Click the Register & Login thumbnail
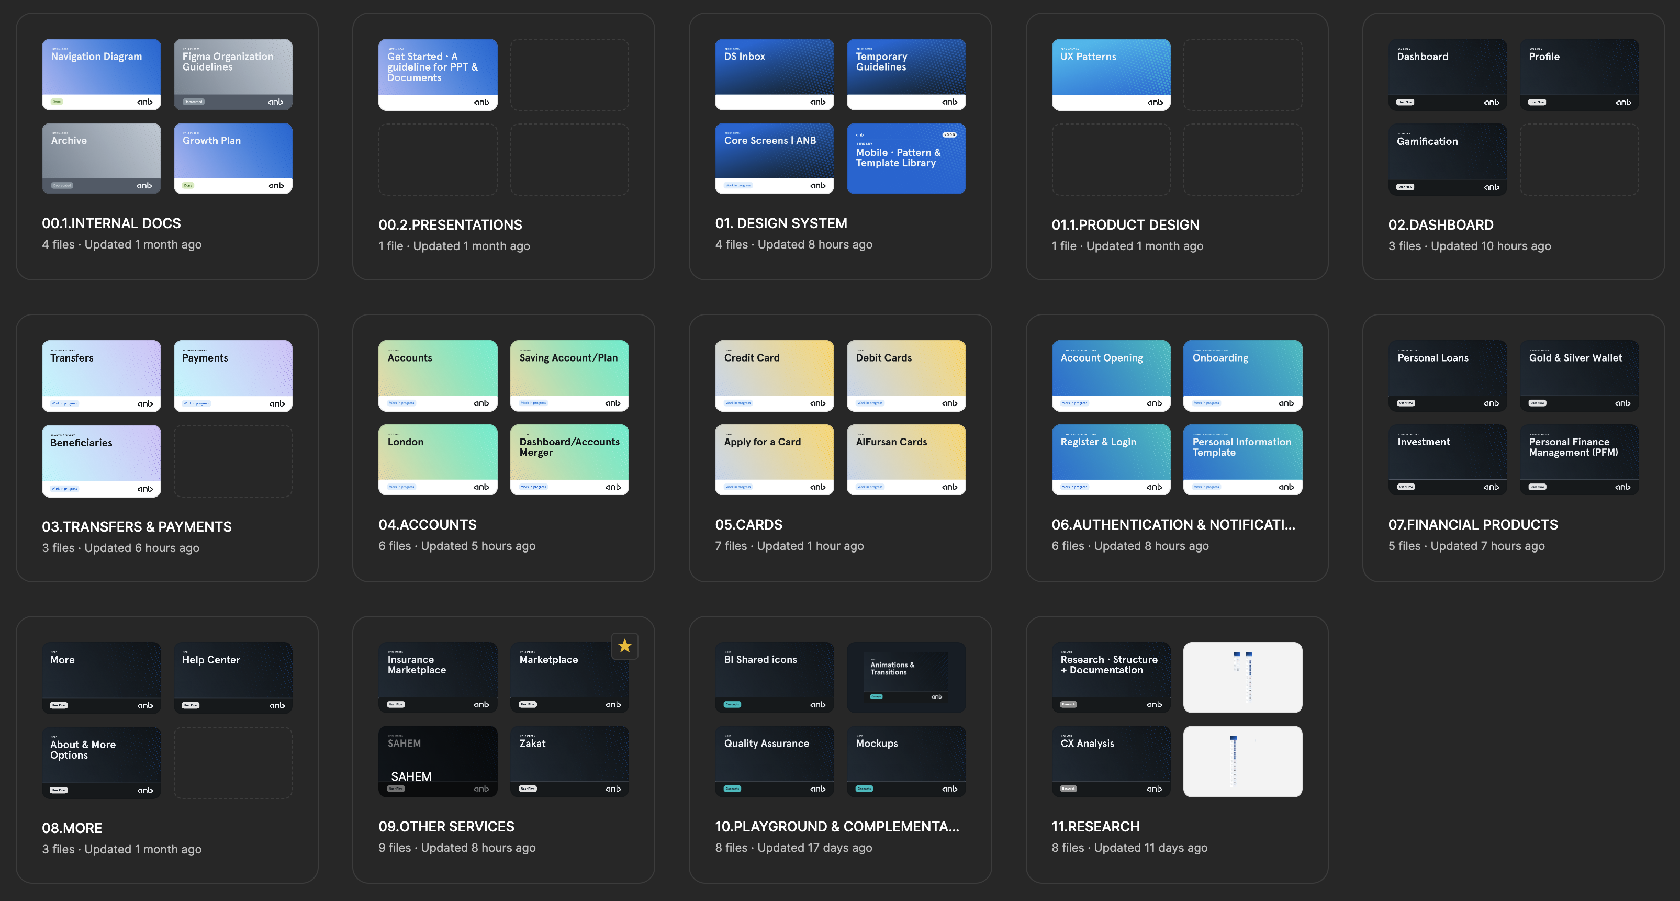The width and height of the screenshot is (1680, 901). (1111, 459)
